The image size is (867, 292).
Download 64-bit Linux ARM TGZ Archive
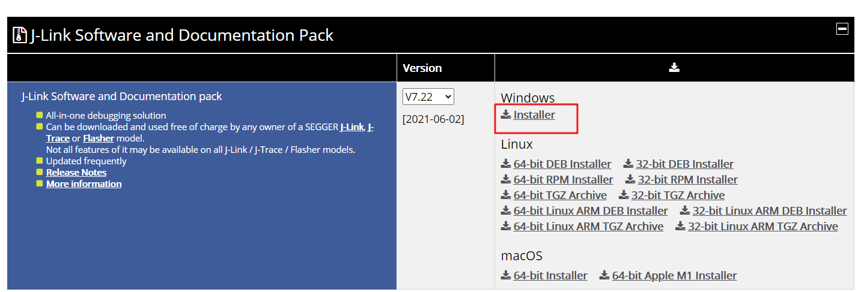[x=588, y=226]
